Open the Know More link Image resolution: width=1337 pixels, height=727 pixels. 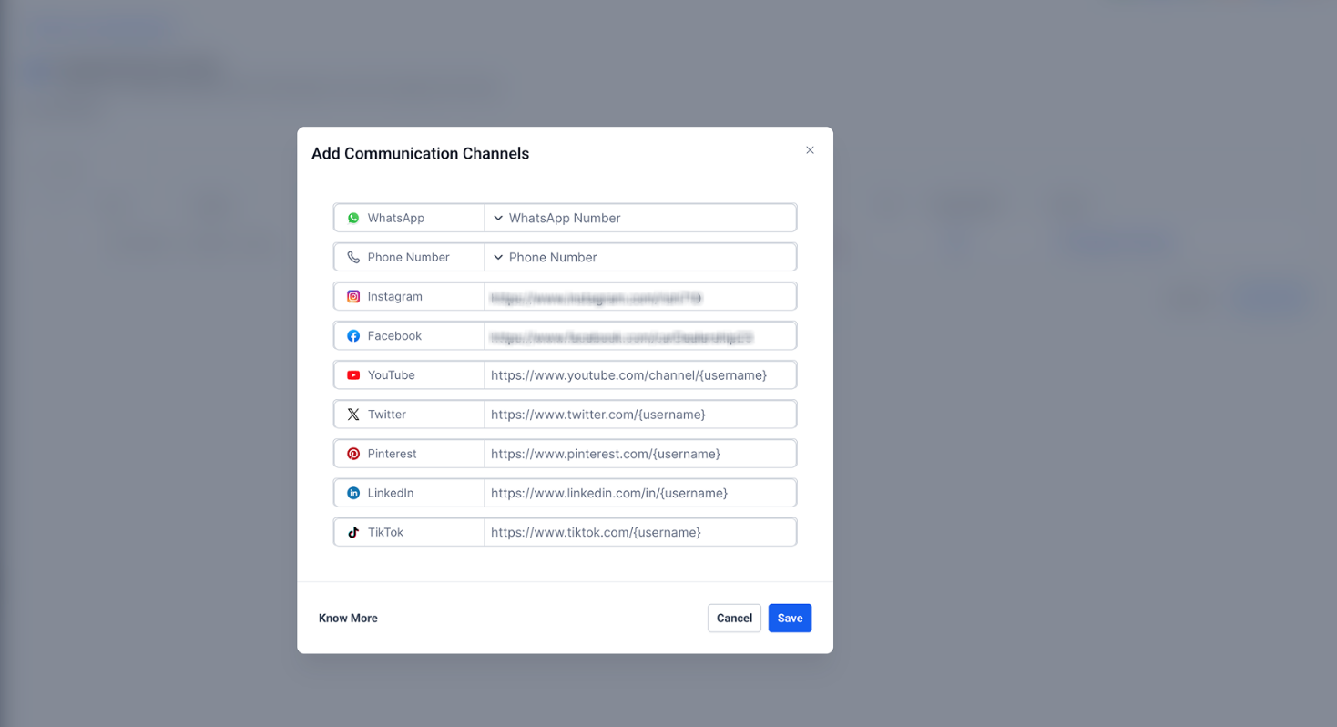[x=348, y=618]
